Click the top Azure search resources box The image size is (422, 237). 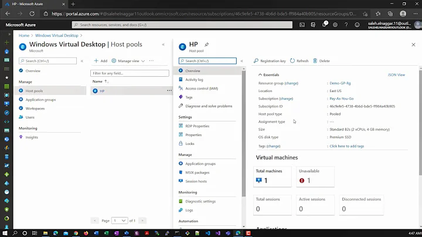182,25
